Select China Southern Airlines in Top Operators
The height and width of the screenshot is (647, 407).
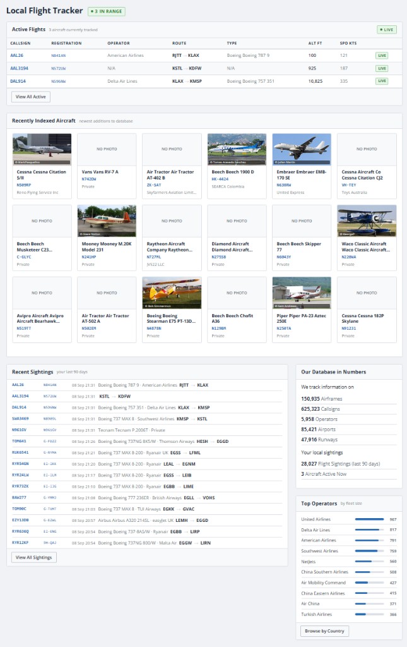coord(324,572)
